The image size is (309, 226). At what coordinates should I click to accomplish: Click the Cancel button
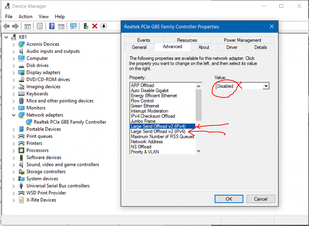click(x=260, y=199)
